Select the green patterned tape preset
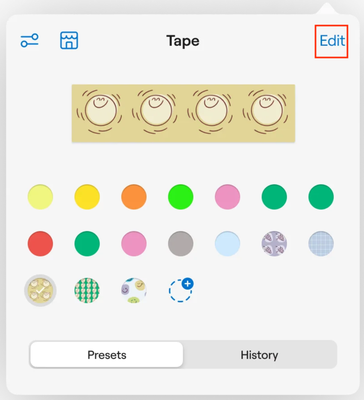 (87, 291)
